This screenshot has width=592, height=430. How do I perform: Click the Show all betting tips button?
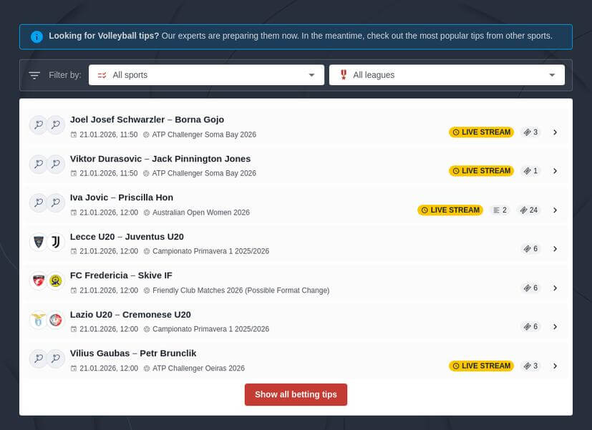(296, 394)
